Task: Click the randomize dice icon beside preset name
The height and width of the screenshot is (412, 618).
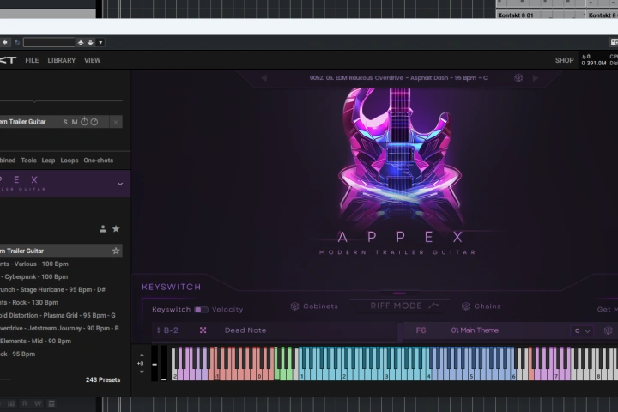Action: 518,77
